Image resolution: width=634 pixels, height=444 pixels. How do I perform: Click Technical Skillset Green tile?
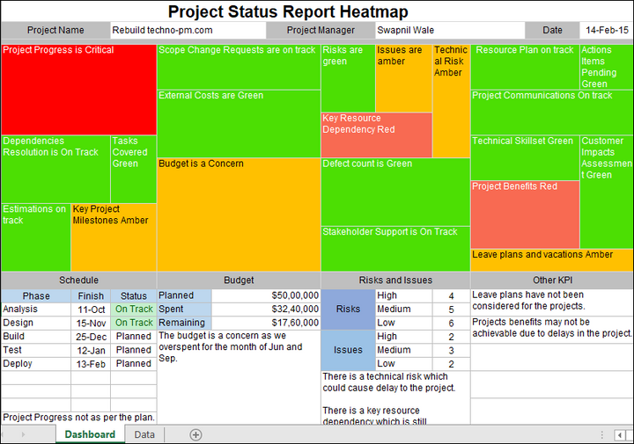[x=525, y=158]
